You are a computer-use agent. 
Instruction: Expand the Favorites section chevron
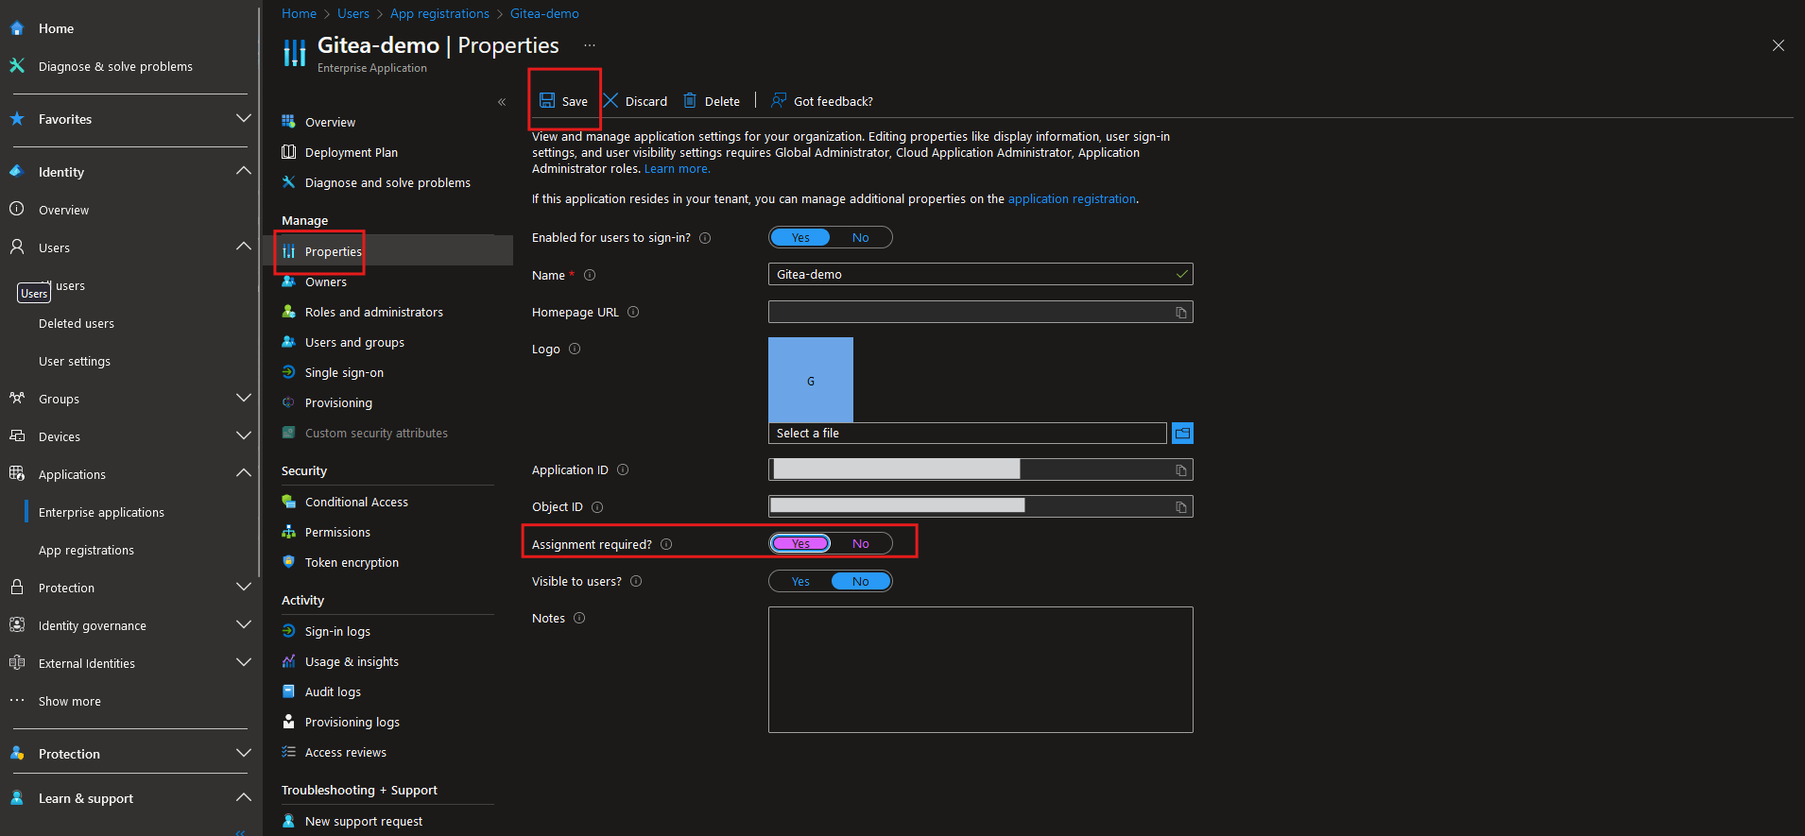[243, 118]
